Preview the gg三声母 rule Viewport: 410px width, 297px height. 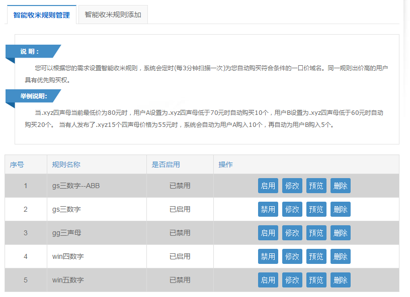[x=316, y=233]
